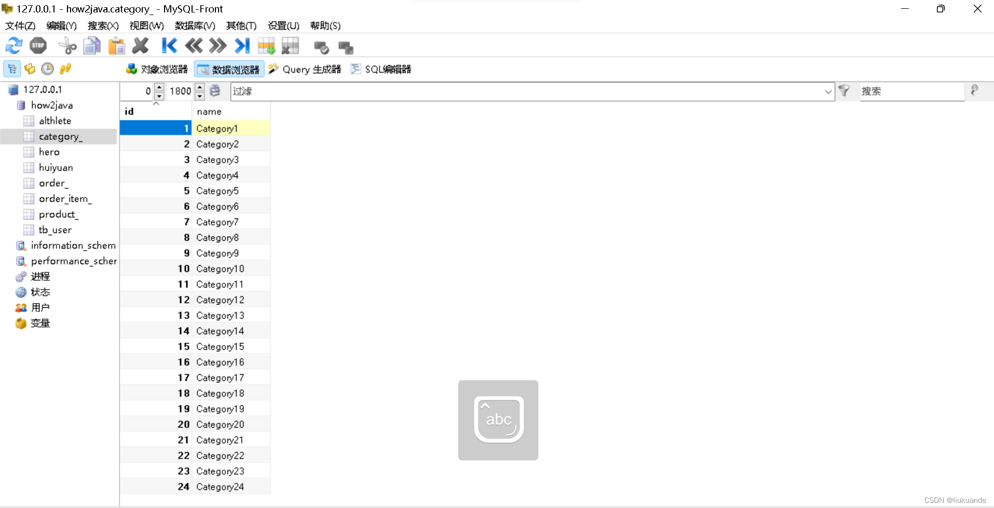Select the Category5 cell
The height and width of the screenshot is (508, 994).
(231, 190)
